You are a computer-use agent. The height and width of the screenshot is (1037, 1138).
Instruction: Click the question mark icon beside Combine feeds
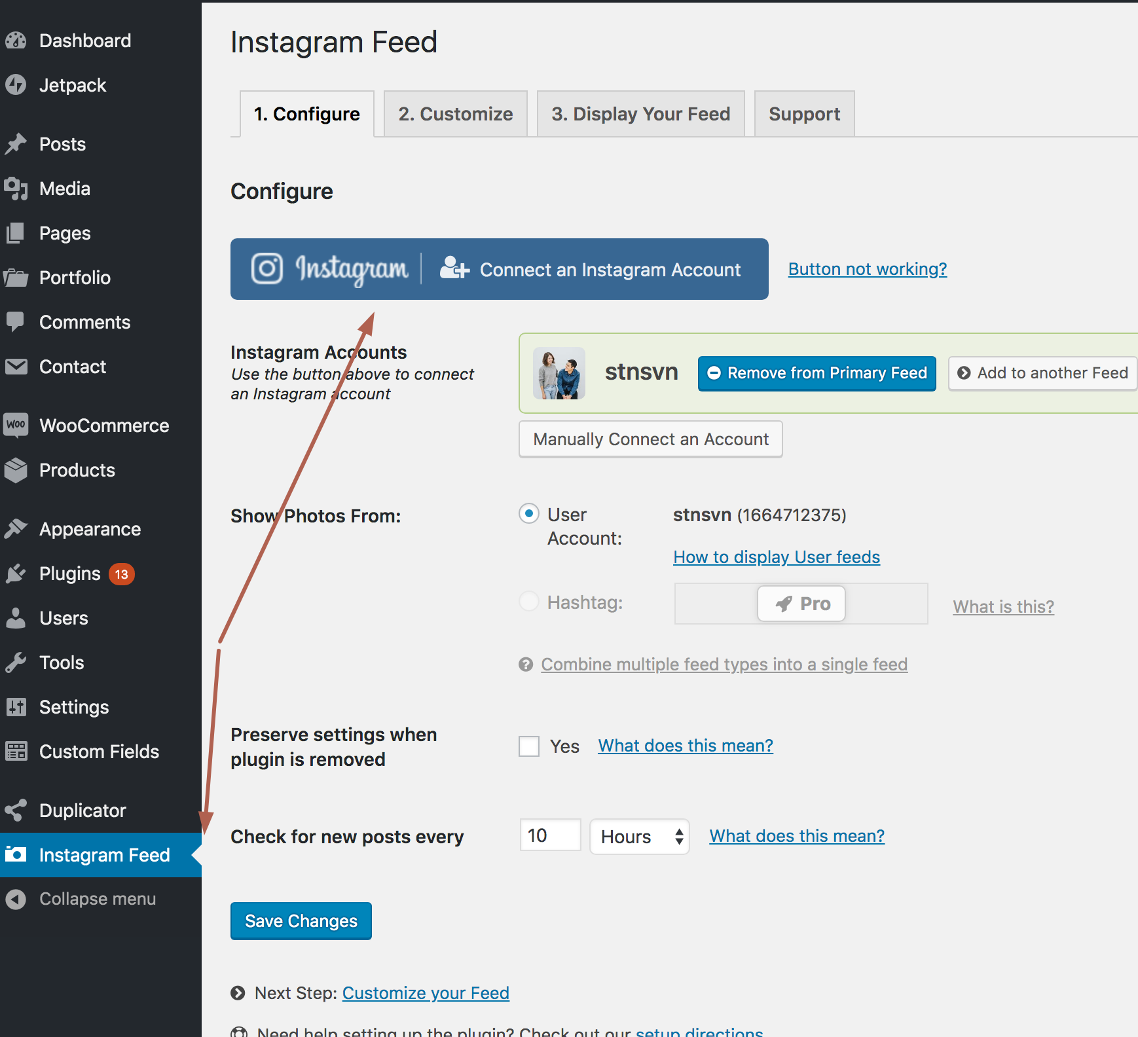[x=526, y=664]
